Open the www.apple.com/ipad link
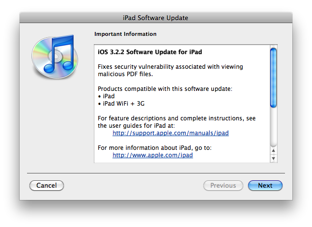The height and width of the screenshot is (227, 312). coord(153,155)
